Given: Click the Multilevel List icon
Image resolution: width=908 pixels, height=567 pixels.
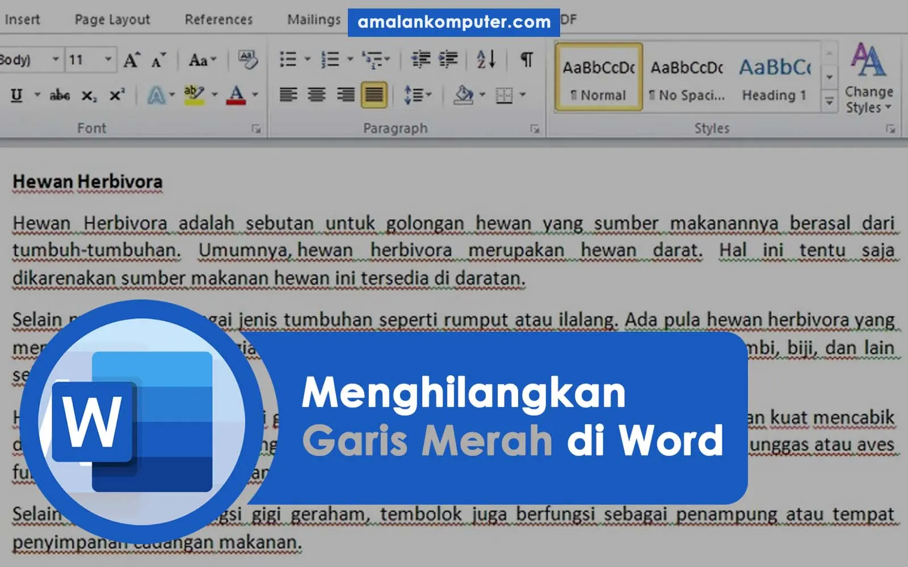Looking at the screenshot, I should (x=372, y=59).
